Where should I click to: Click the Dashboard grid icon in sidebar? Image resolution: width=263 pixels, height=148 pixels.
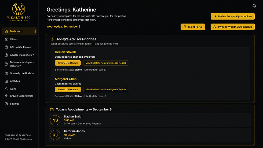(6, 31)
